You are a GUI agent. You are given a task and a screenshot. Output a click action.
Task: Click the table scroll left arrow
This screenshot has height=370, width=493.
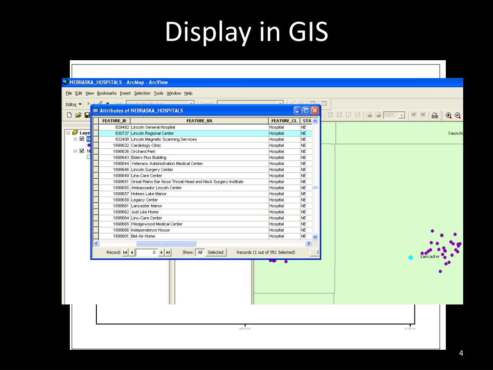coord(96,243)
